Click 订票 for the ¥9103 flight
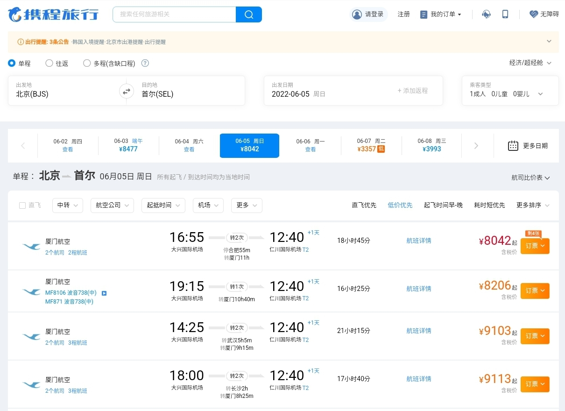The height and width of the screenshot is (411, 565). pos(535,336)
